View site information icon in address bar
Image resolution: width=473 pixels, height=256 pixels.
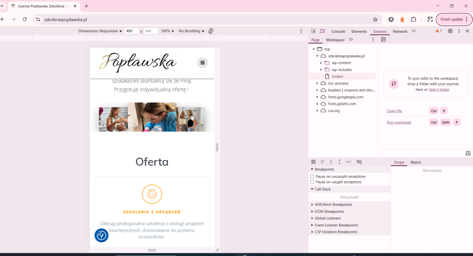point(38,19)
